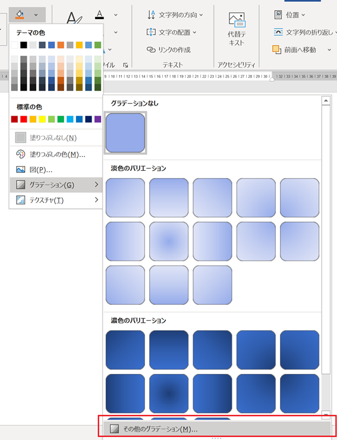Select the green theme color swatch
This screenshot has height=440, width=337.
[97, 45]
